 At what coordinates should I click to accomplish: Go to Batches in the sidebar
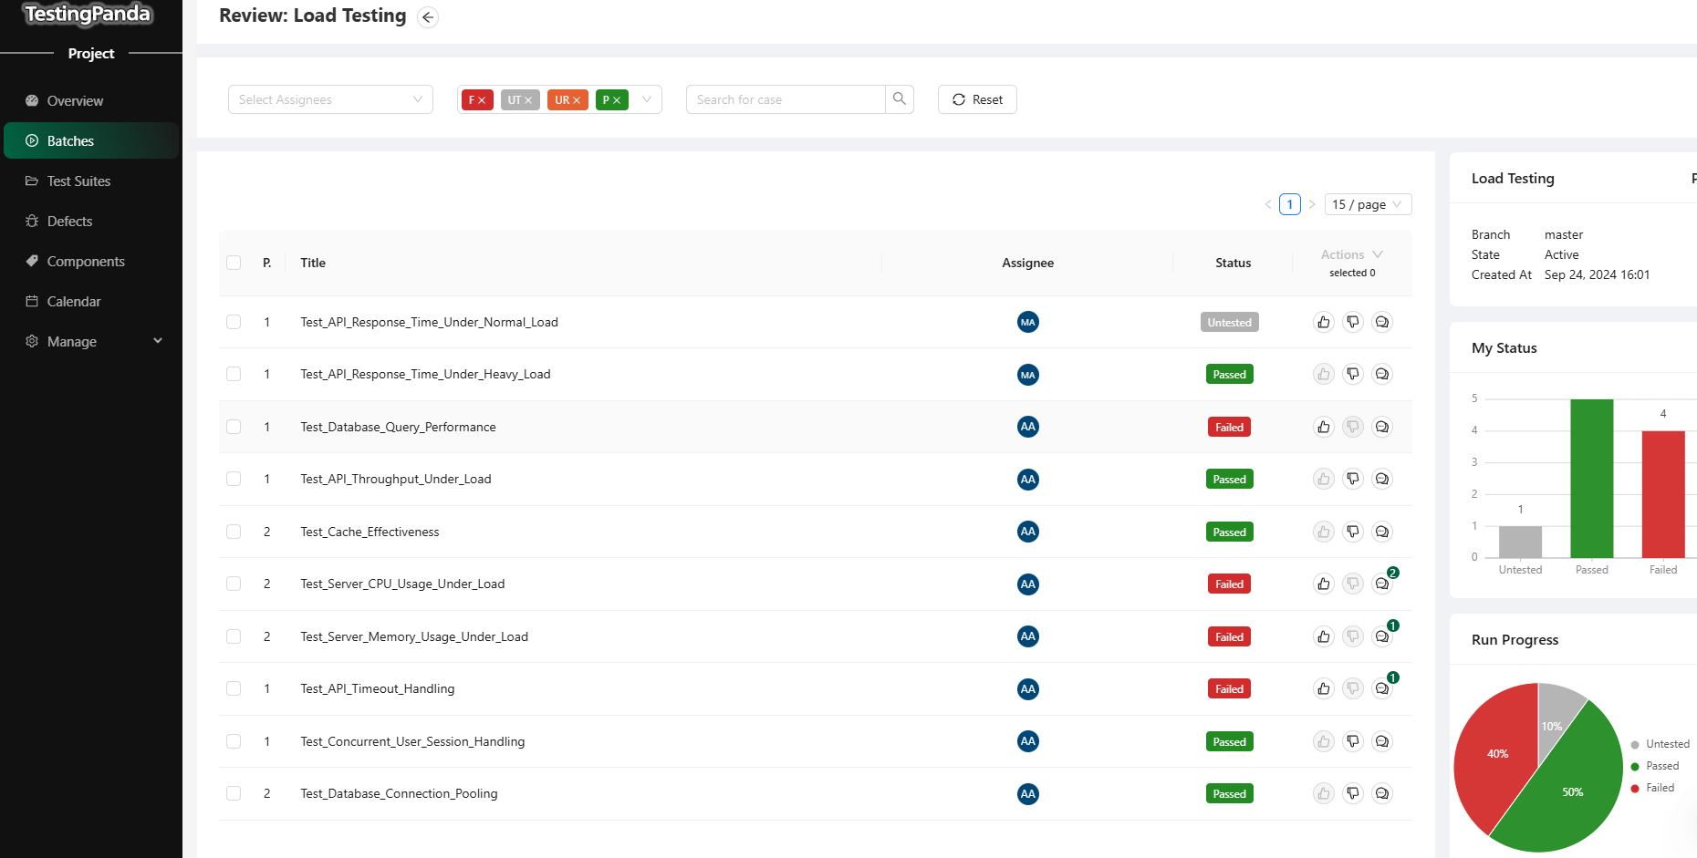click(91, 140)
